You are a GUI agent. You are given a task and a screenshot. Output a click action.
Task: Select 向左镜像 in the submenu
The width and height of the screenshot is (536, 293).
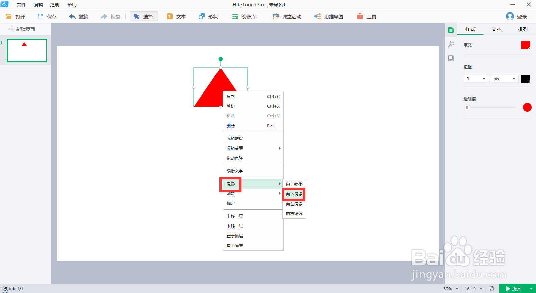pos(294,204)
